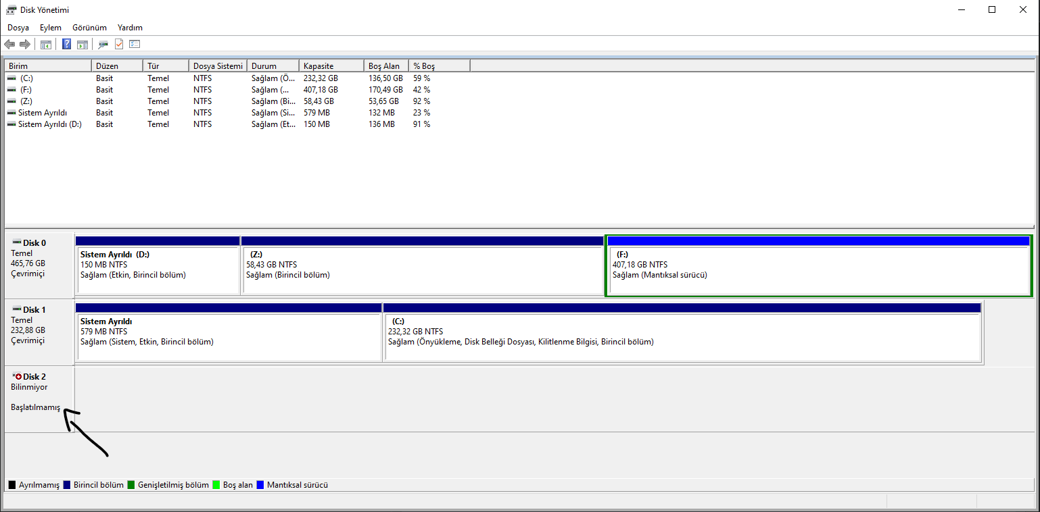Sort by the Düzen column header
The image size is (1040, 512).
(x=117, y=66)
